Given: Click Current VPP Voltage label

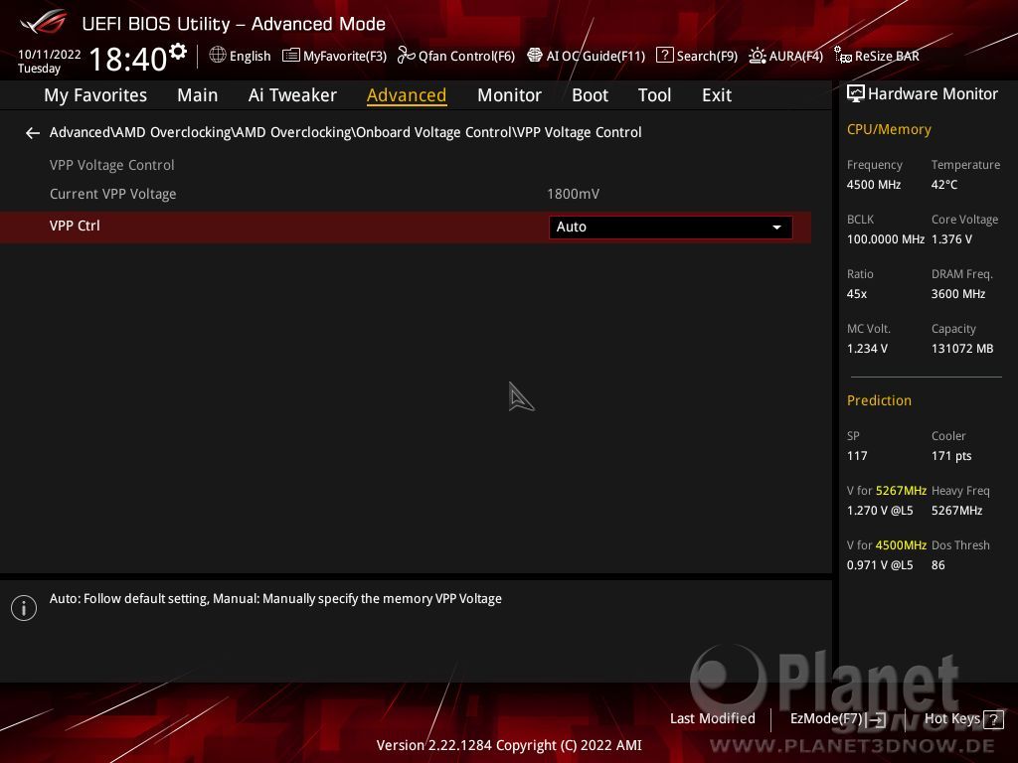Looking at the screenshot, I should coord(113,194).
